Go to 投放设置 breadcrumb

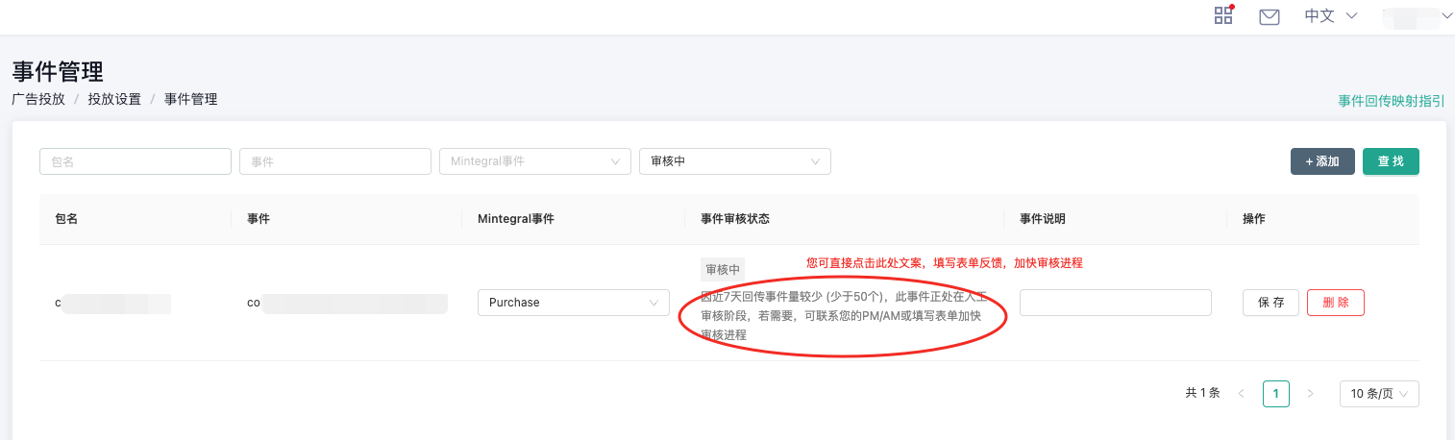click(114, 99)
